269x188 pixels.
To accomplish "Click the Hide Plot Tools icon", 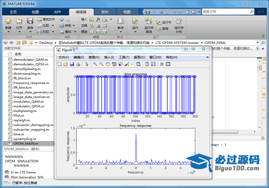I will tap(162, 64).
